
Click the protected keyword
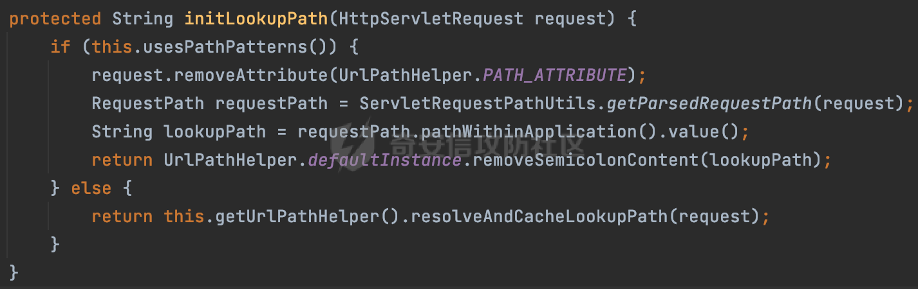[x=56, y=19]
